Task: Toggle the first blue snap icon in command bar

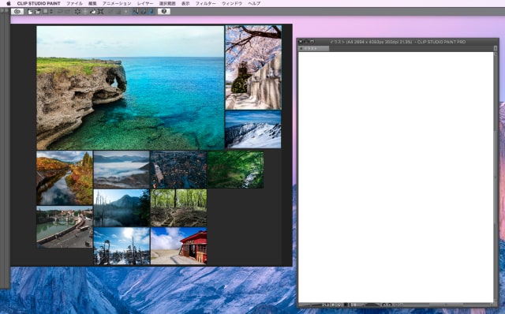Action: pyautogui.click(x=136, y=12)
